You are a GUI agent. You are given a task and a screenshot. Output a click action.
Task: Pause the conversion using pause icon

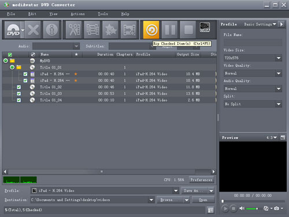169,30
